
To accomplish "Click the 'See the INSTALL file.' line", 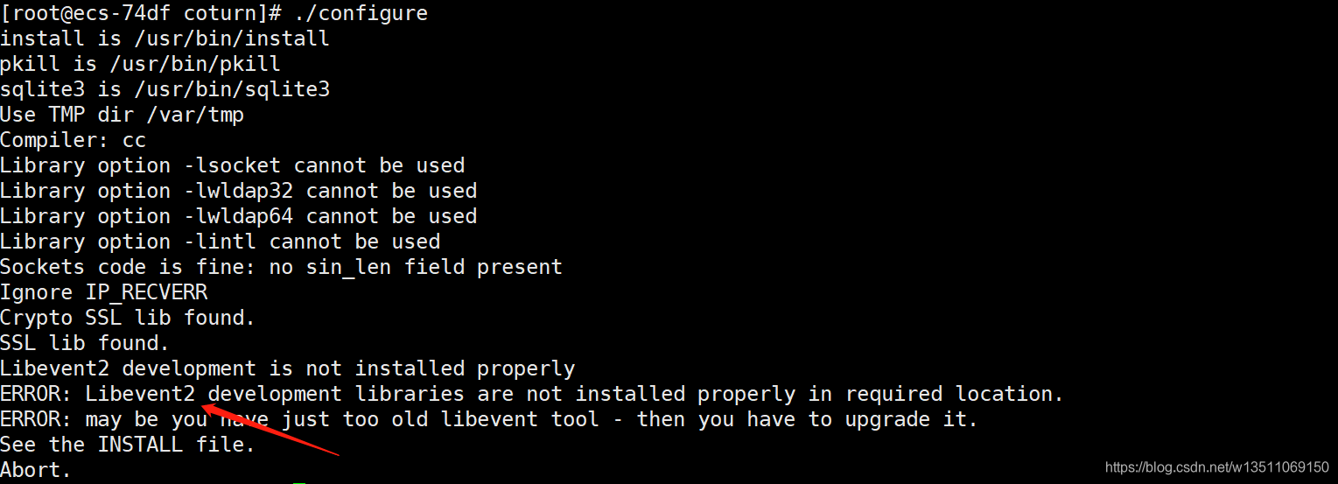I will tap(128, 445).
